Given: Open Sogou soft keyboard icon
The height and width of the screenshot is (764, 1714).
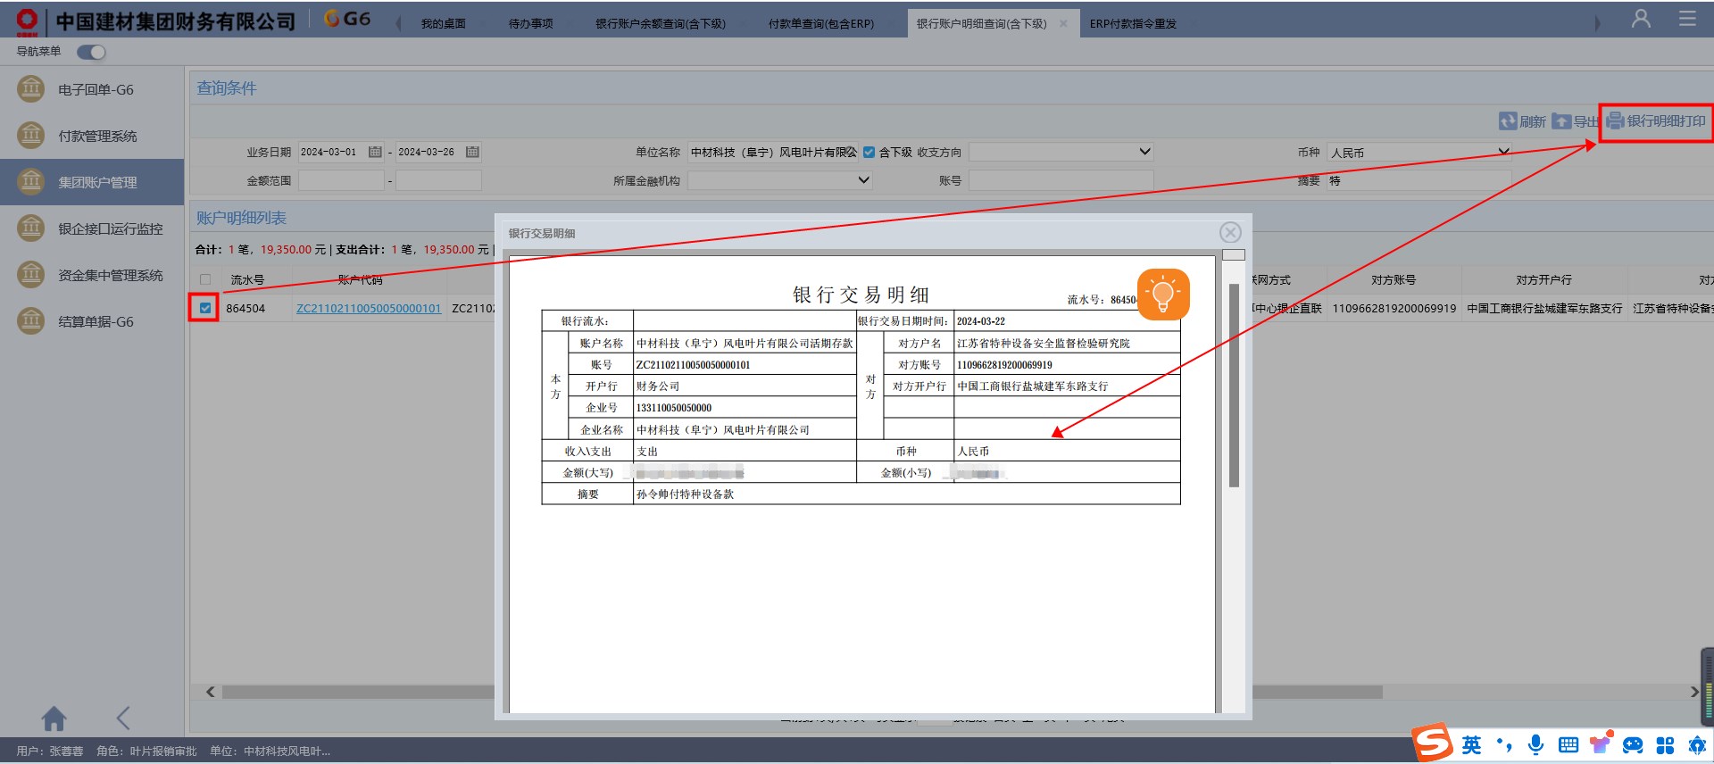Looking at the screenshot, I should coord(1568,744).
